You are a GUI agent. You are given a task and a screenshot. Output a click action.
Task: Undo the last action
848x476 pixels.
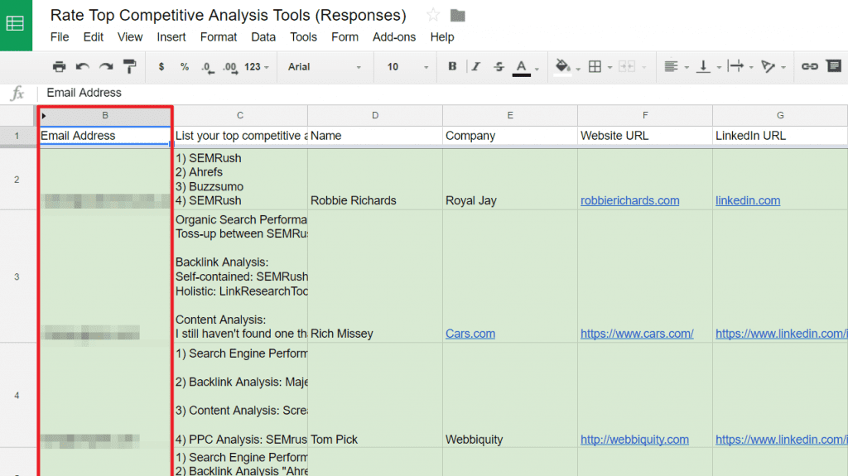(82, 67)
